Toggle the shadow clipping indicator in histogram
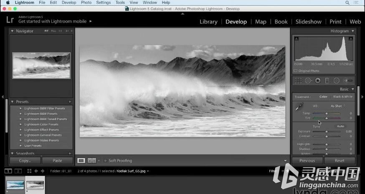This screenshot has height=194, width=365. [297, 39]
